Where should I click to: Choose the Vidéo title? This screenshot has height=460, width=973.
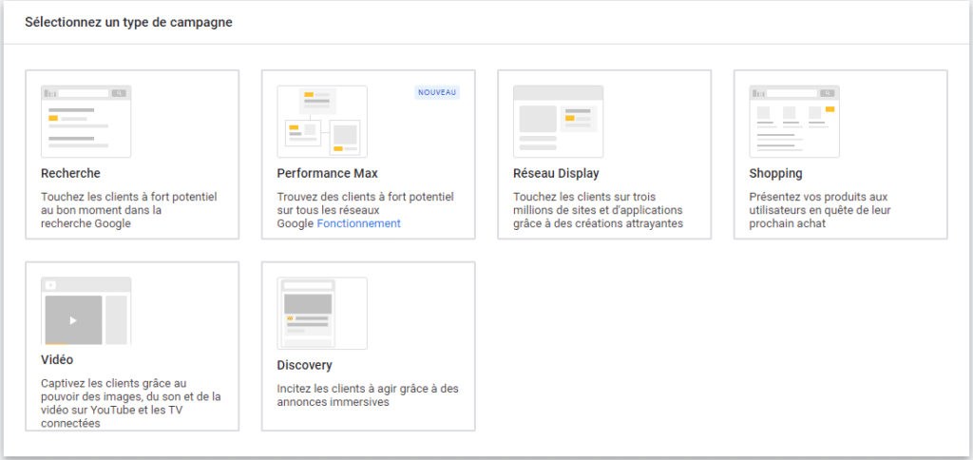(x=57, y=360)
